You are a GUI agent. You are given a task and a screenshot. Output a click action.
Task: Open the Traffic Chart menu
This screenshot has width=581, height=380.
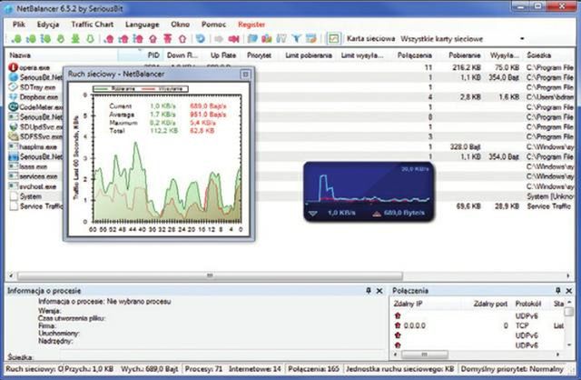click(93, 25)
